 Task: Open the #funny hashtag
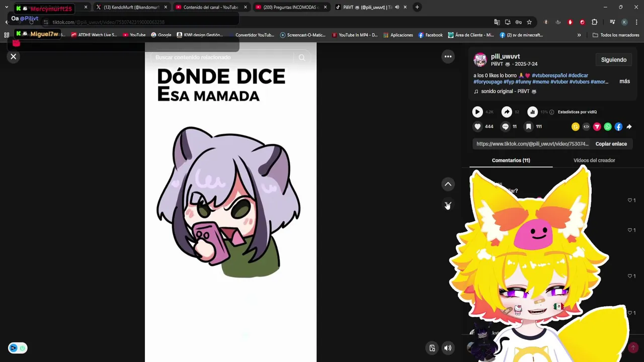pos(522,81)
